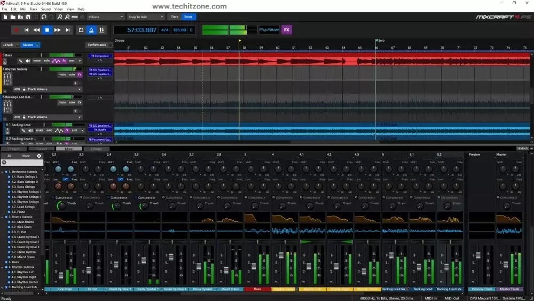This screenshot has height=301, width=534.
Task: Arm the Bass track for recording
Action: tap(72, 60)
